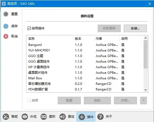154x122 pixels.
Task: Click the ? help button
Action: 144,101
